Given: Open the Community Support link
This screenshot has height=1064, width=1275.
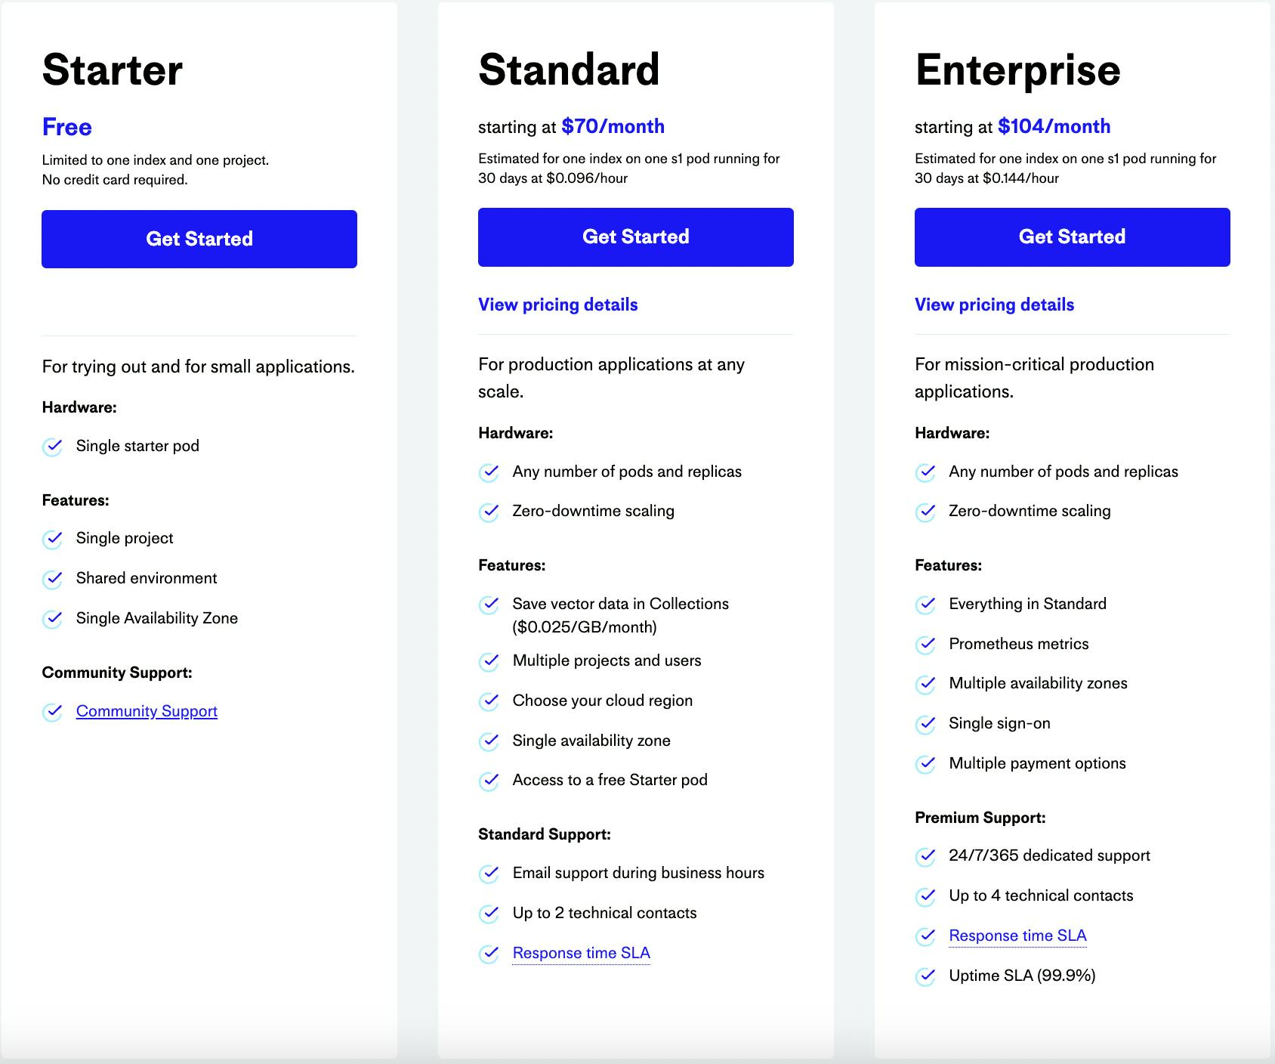Looking at the screenshot, I should coord(147,711).
